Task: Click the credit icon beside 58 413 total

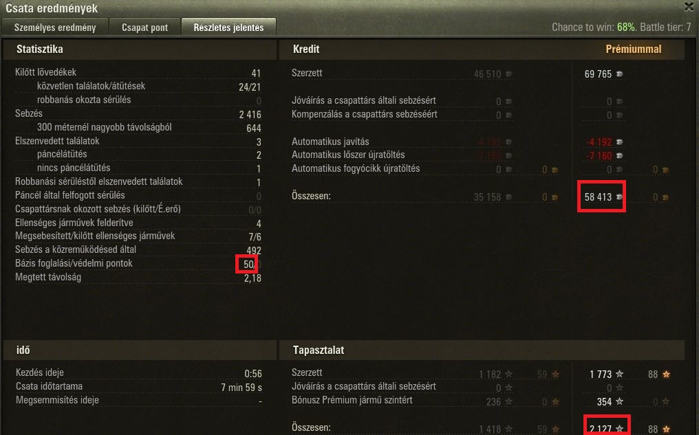Action: coord(619,197)
